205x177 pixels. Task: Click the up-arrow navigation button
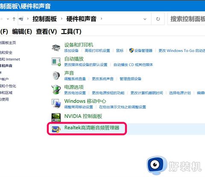[14, 19]
